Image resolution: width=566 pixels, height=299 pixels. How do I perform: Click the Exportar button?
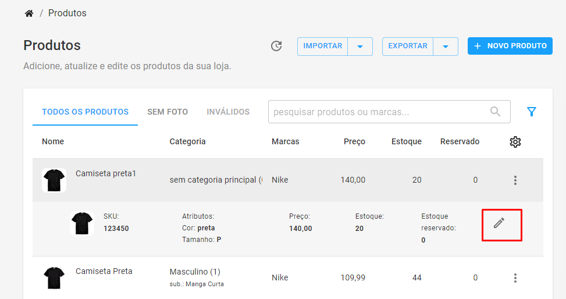pyautogui.click(x=408, y=46)
